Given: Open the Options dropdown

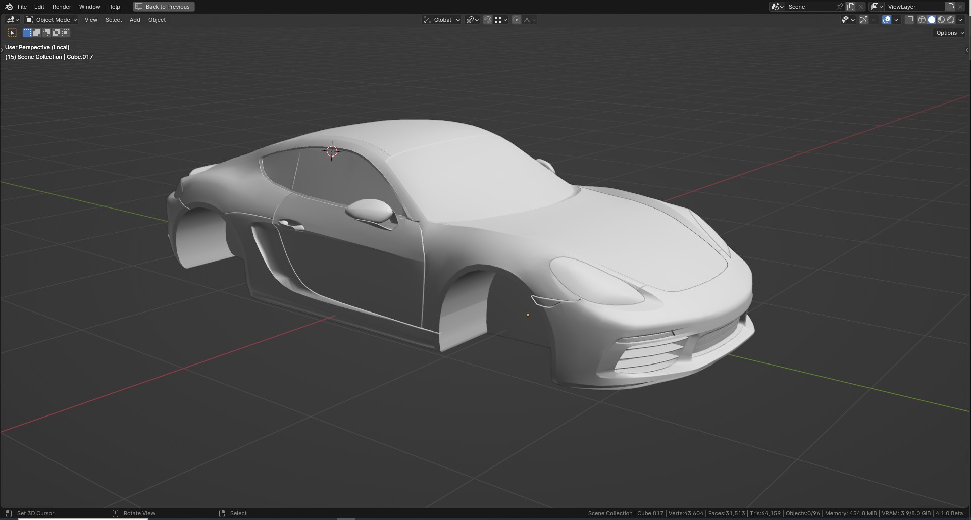Looking at the screenshot, I should click(950, 33).
